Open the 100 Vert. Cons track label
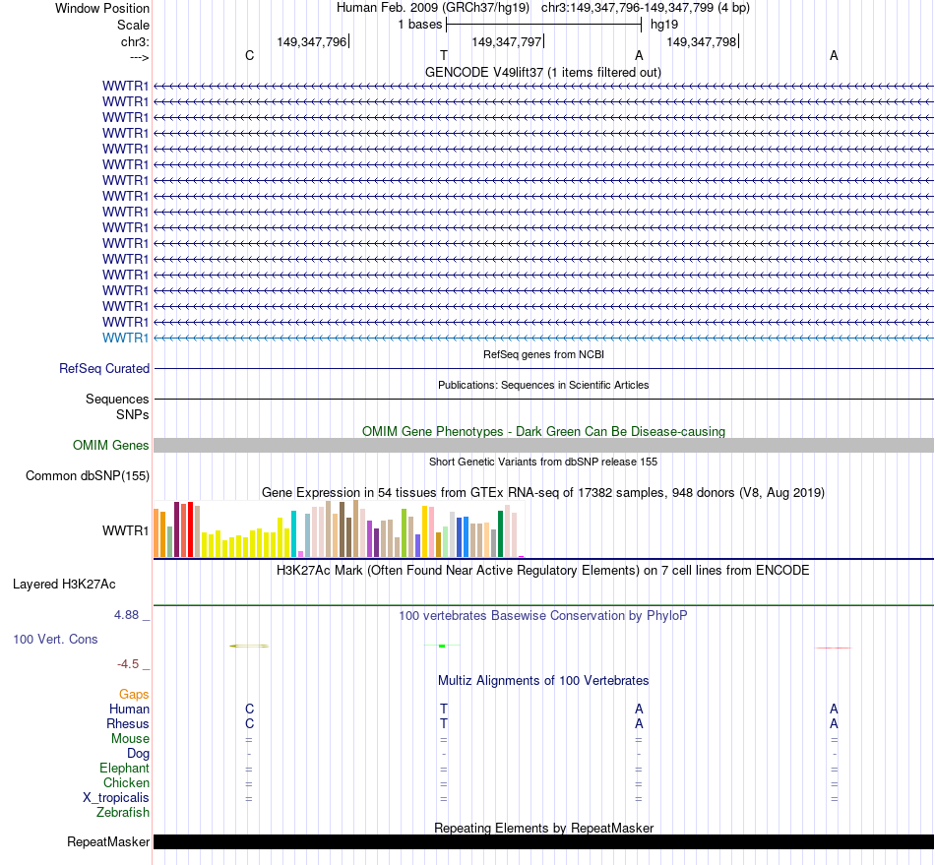The width and height of the screenshot is (935, 865). coord(55,639)
